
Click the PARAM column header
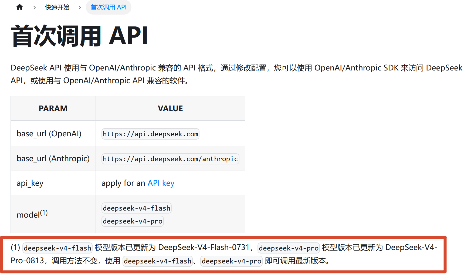point(53,109)
